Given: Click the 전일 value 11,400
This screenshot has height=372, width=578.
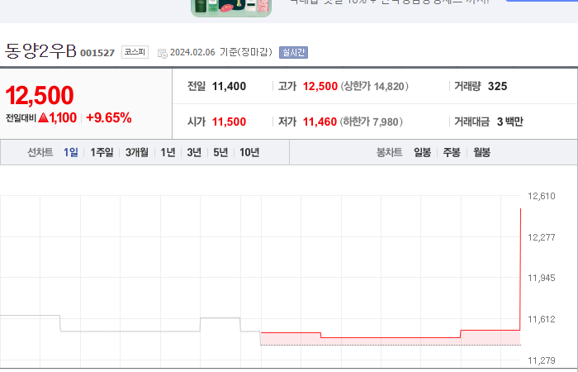Looking at the screenshot, I should [x=229, y=86].
